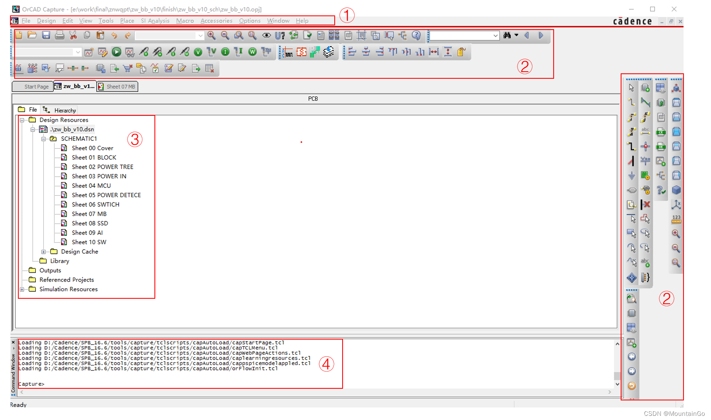Open the Accessories menu
This screenshot has height=420, width=711.
click(x=216, y=21)
